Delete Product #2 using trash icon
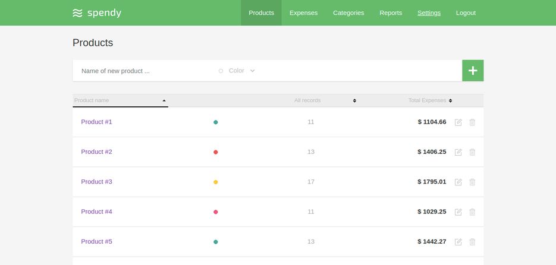 click(472, 152)
